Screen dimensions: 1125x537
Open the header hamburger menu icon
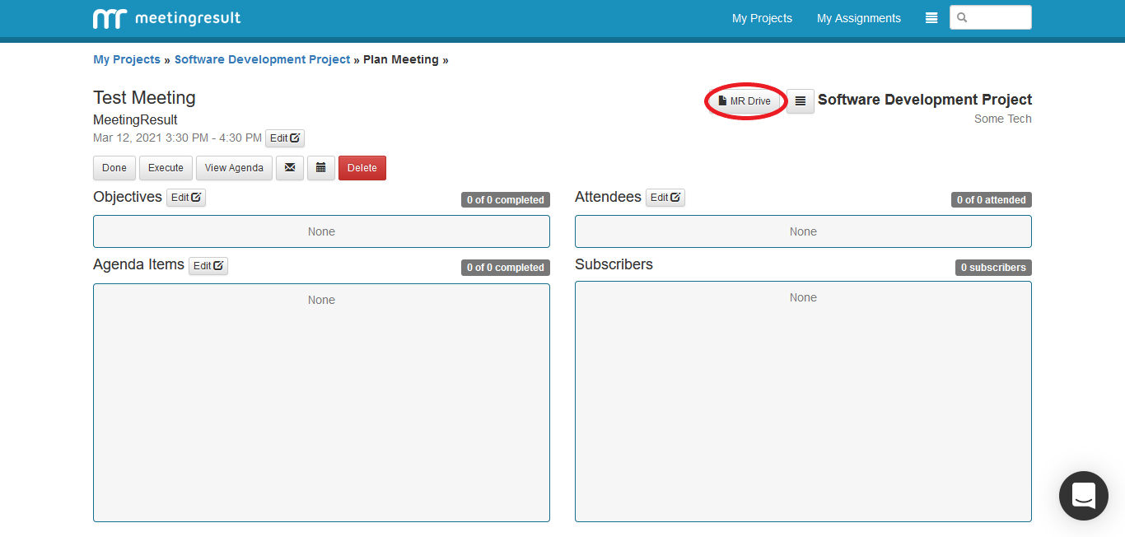point(931,18)
